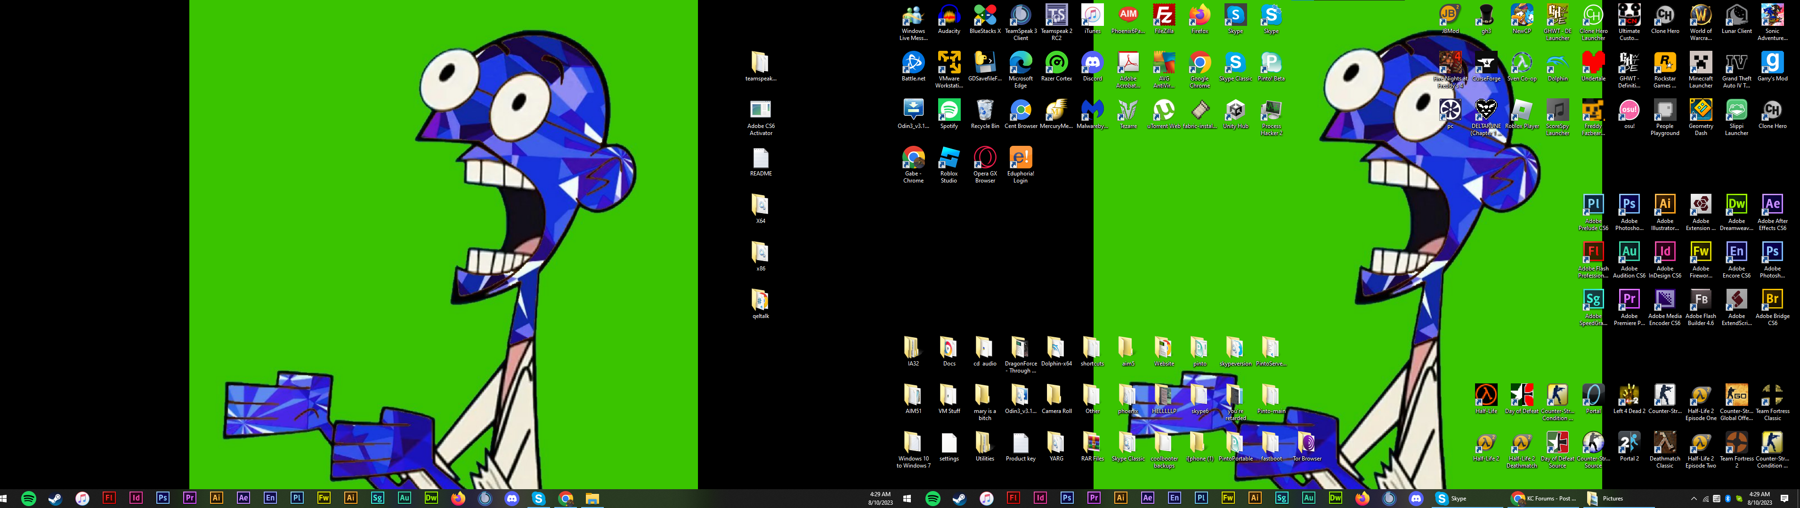Open Adobe Flash Builder 4.6 shortcut

(x=1701, y=306)
